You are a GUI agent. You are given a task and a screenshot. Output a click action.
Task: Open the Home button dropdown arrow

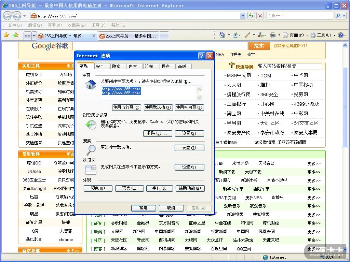click(x=229, y=35)
